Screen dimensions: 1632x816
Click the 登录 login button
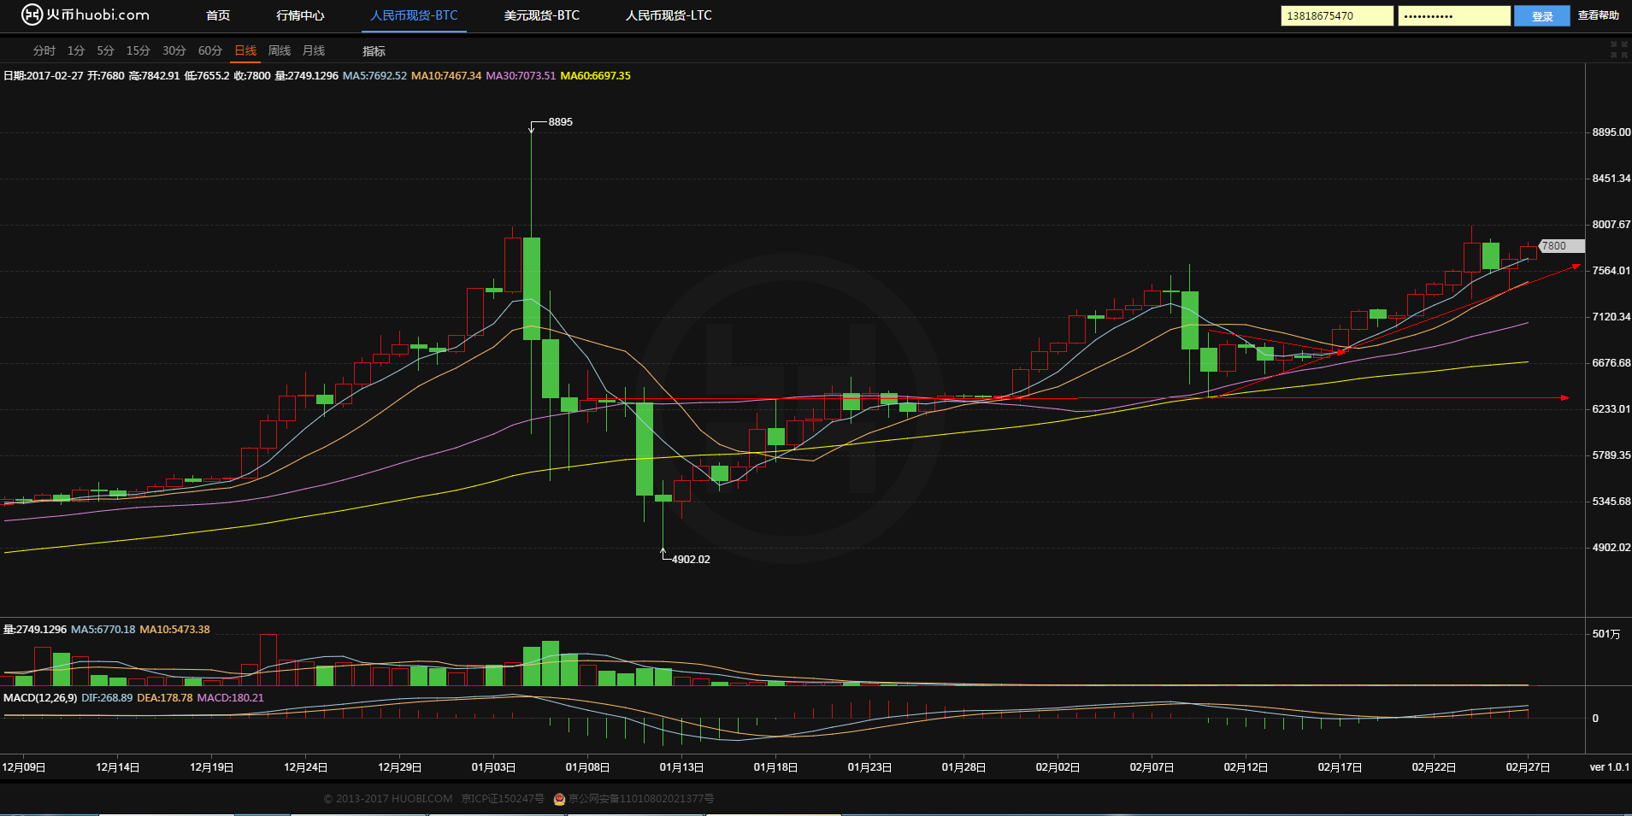(x=1541, y=15)
